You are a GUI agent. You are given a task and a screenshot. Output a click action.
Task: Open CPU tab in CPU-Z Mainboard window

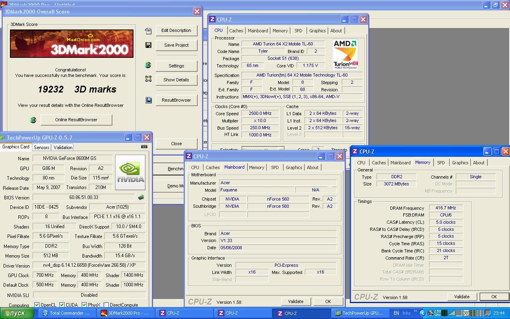(x=195, y=167)
